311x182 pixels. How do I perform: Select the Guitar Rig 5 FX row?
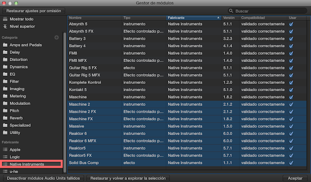point(187,68)
